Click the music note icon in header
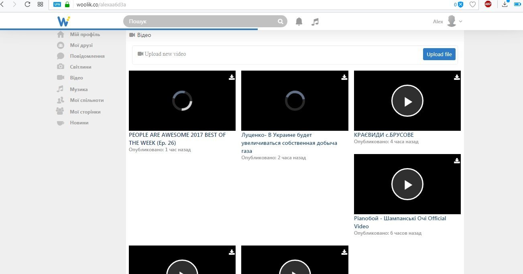 click(x=315, y=22)
